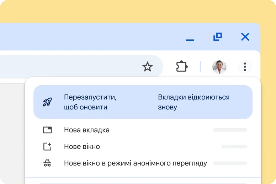
Task: Click the bookmark star icon
Action: [147, 66]
